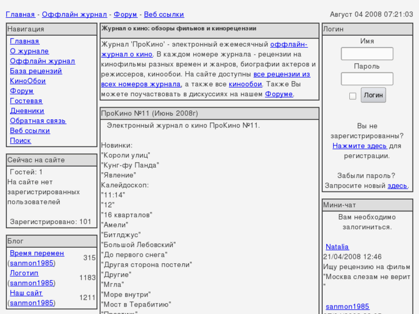This screenshot has width=419, height=314.
Task: Click the "16 кварталов" list entry
Action: [127, 215]
